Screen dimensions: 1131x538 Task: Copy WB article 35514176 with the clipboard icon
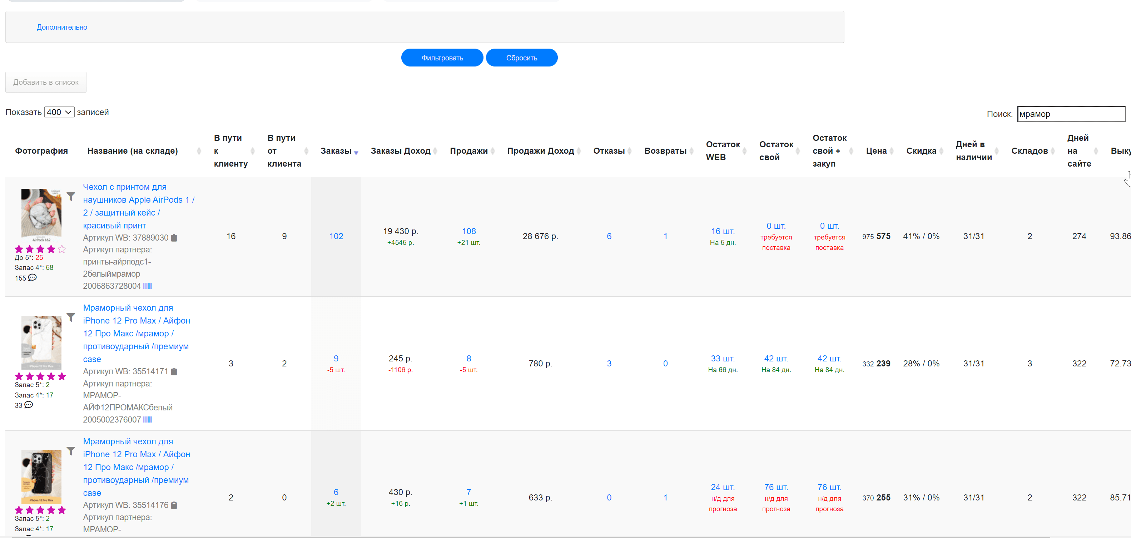pos(174,505)
